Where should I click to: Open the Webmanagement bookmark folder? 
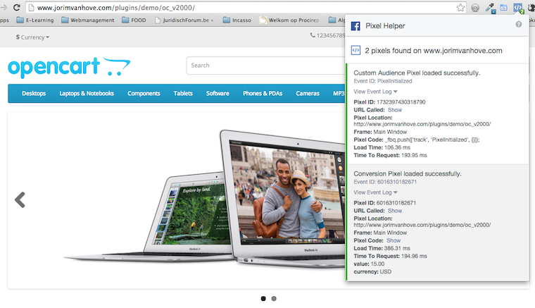(88, 20)
